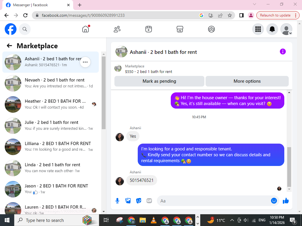The height and width of the screenshot is (226, 302).
Task: Open Heather 2 BED 1 BATH conversation
Action: 50,104
